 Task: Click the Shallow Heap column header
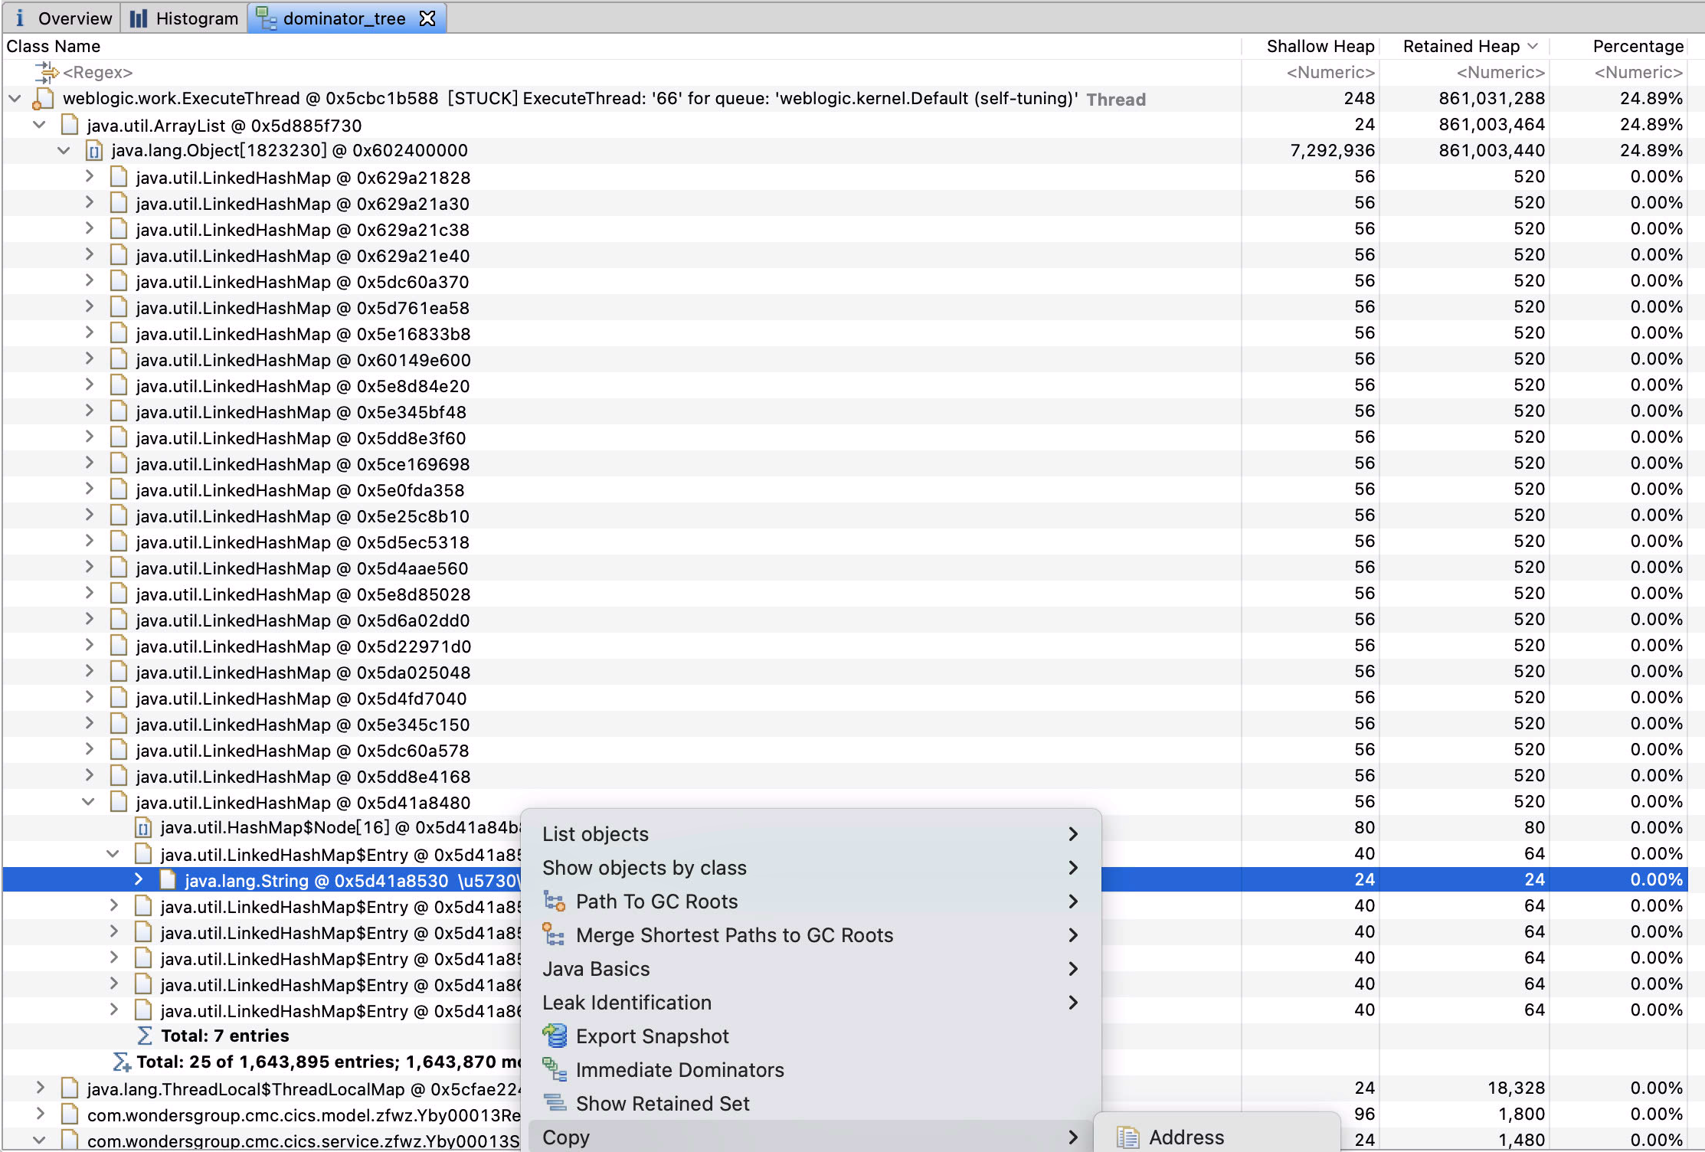tap(1320, 46)
